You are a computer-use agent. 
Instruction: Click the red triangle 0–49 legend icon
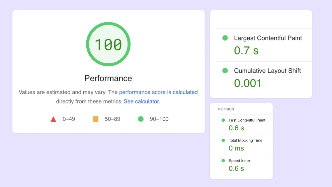point(53,119)
